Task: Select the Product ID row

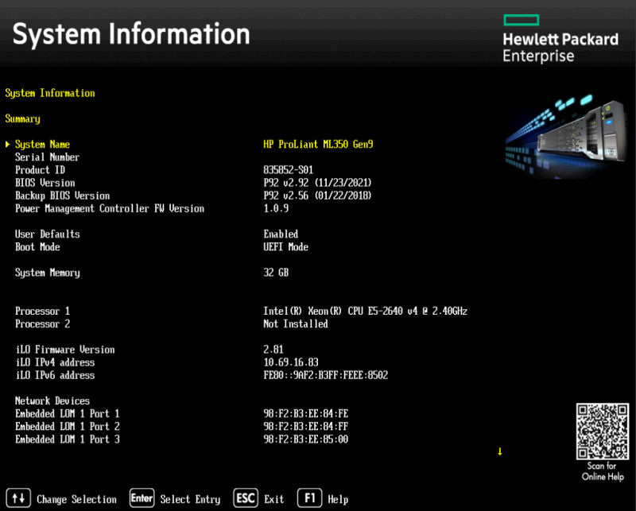Action: 165,170
